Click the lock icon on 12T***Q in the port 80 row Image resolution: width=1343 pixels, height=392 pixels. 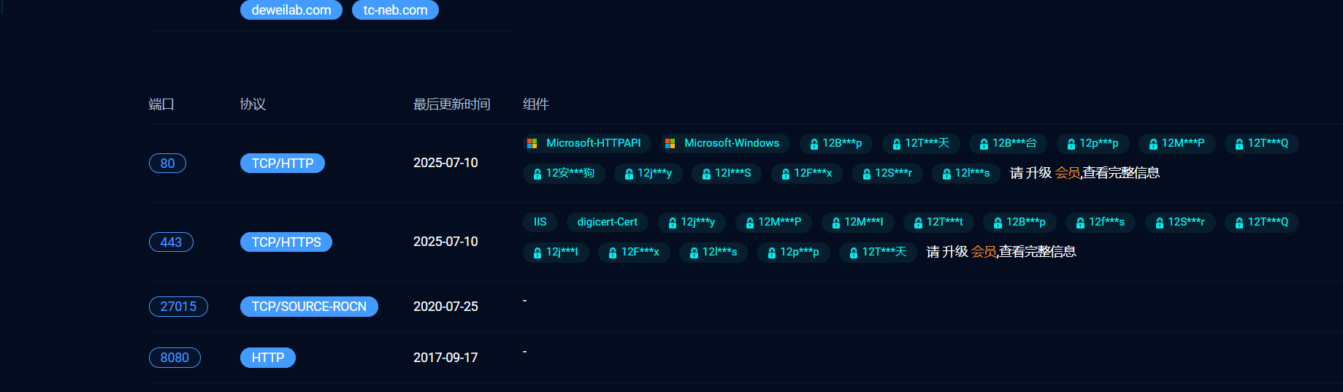(1239, 144)
